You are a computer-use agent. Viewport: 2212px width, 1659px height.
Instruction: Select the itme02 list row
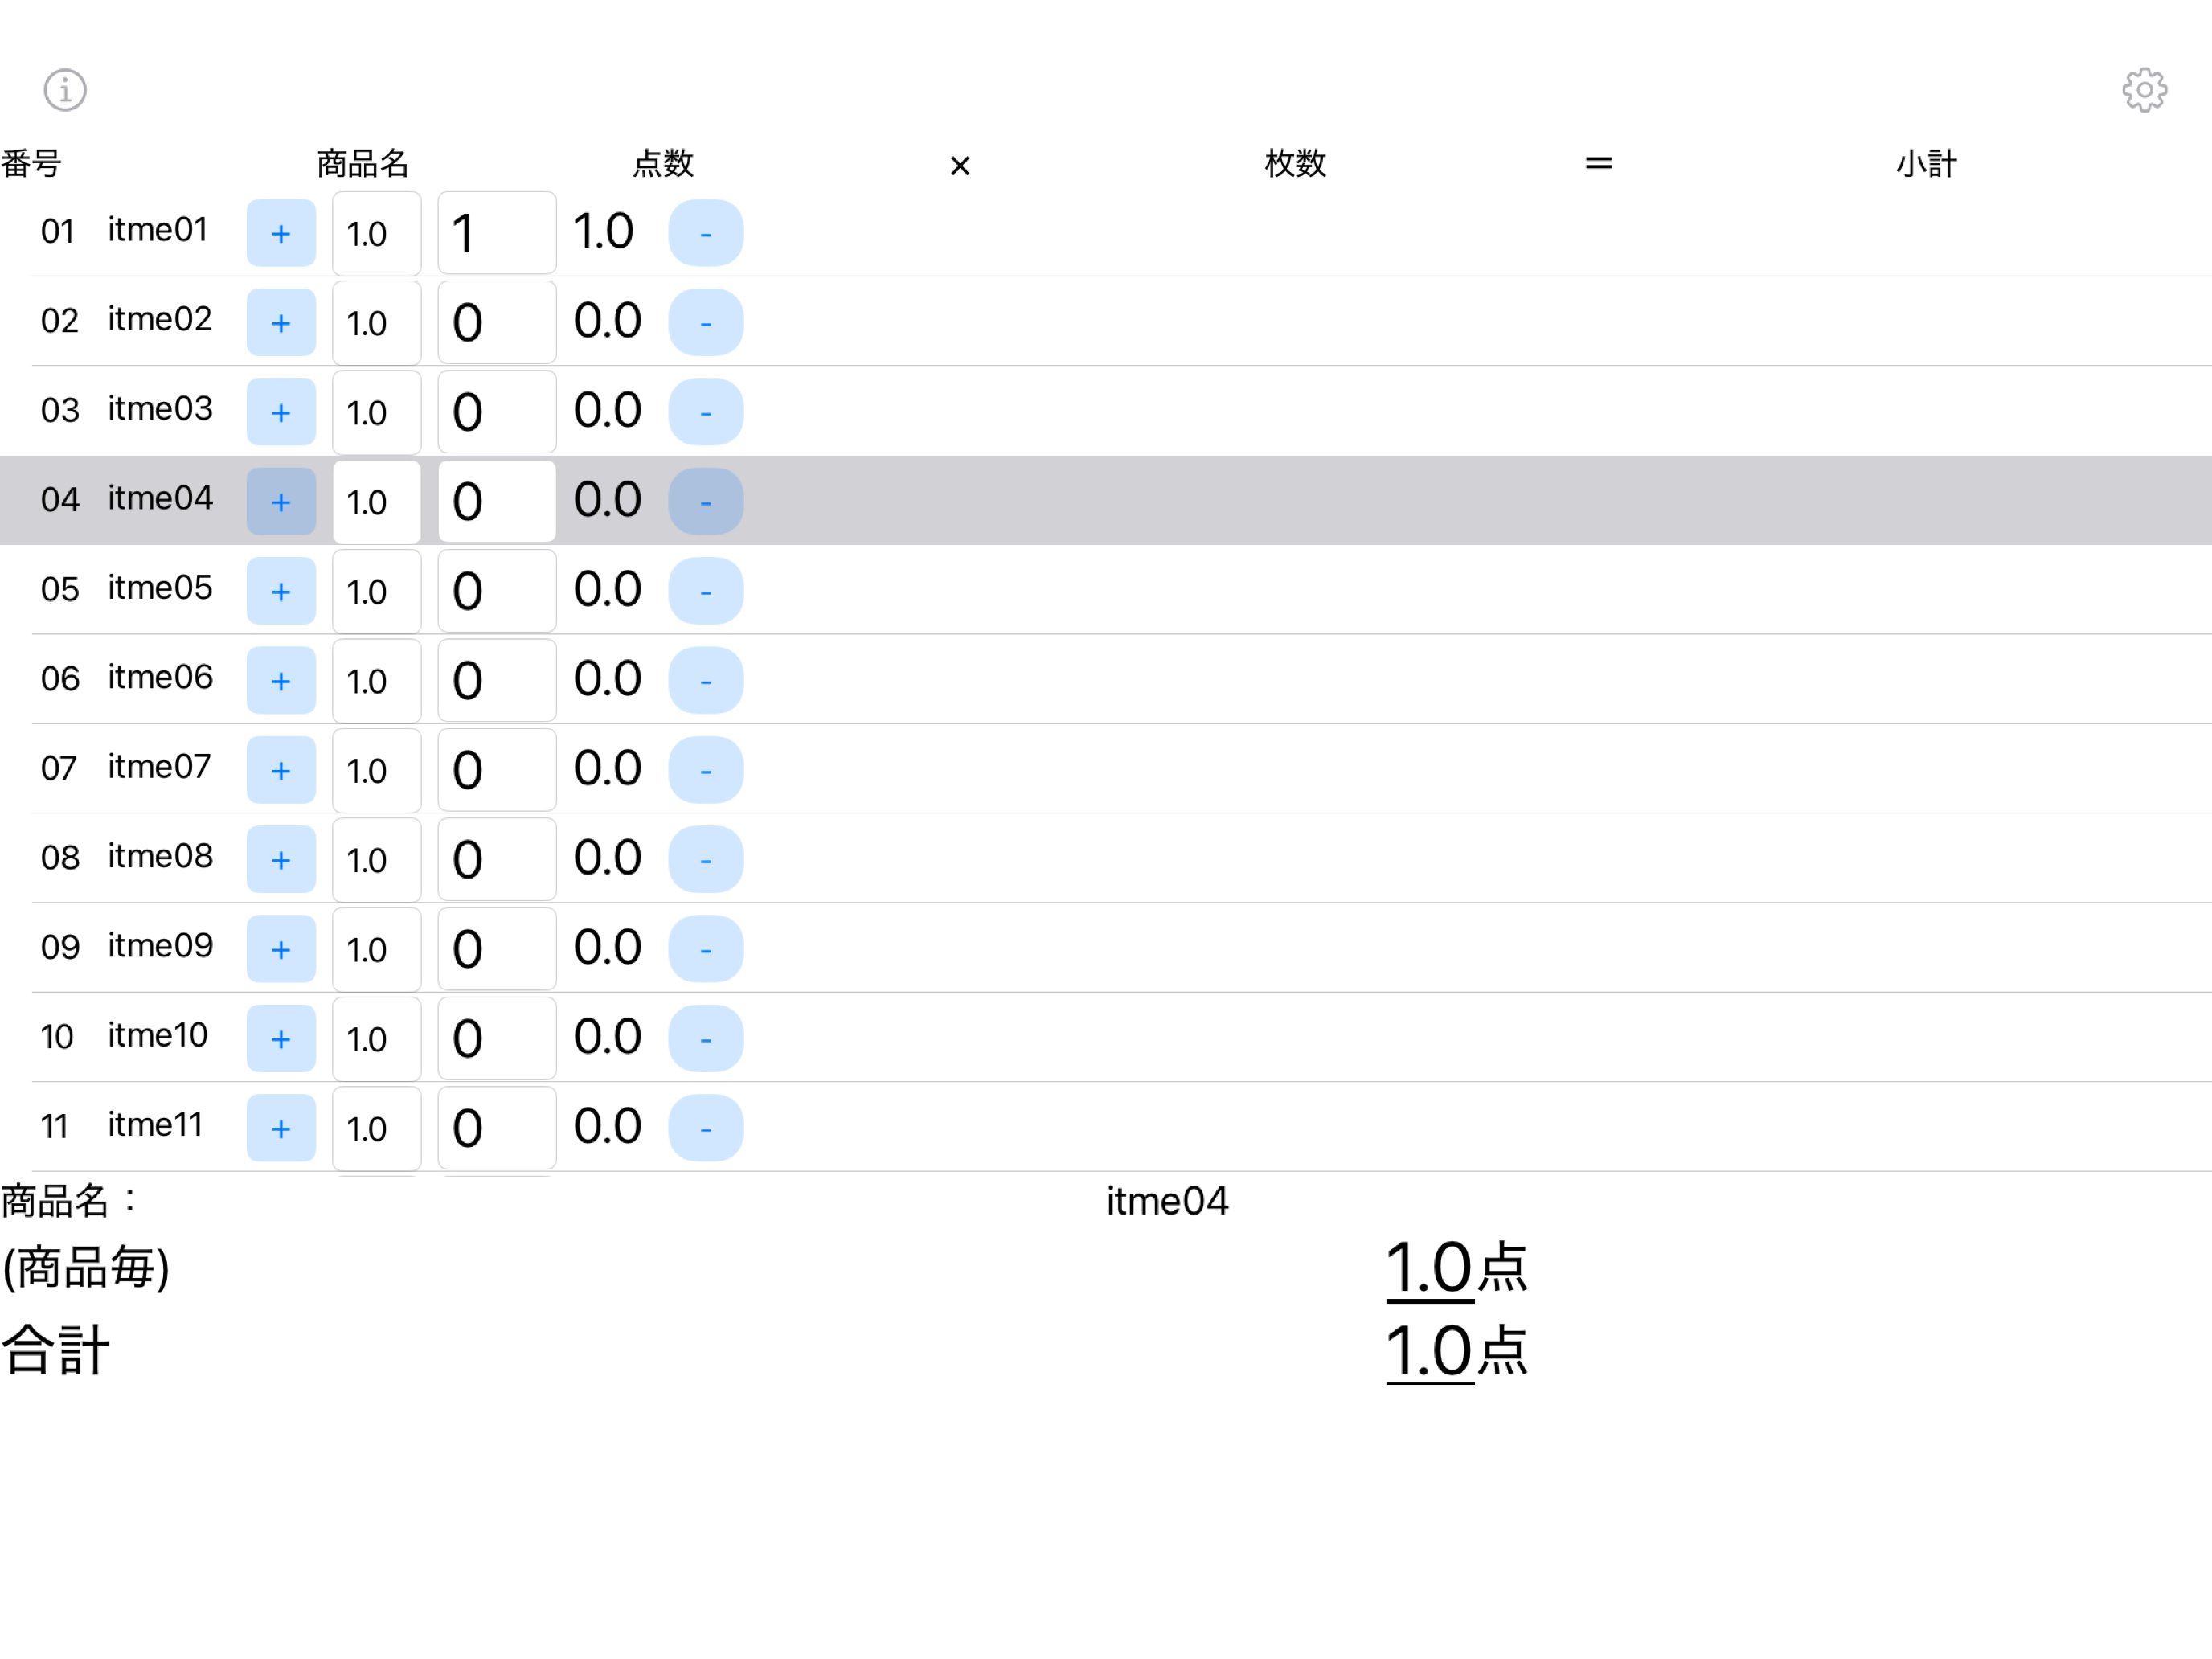click(1400, 322)
